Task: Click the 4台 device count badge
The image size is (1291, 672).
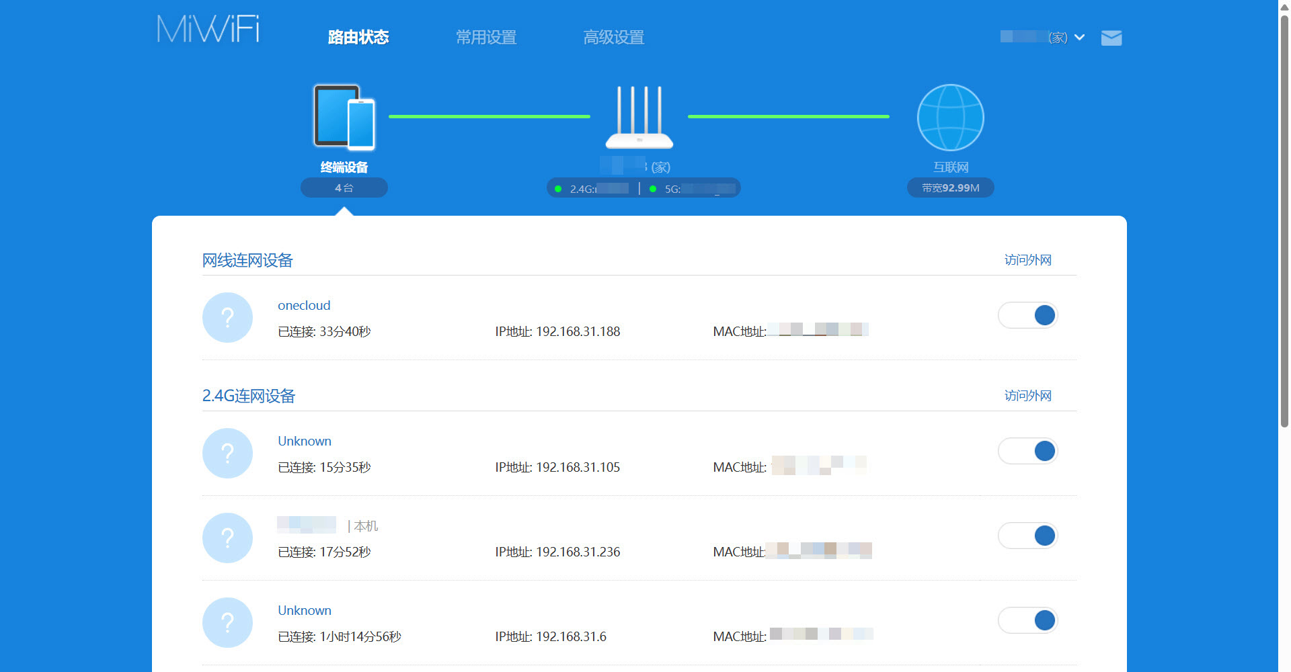Action: pos(344,187)
